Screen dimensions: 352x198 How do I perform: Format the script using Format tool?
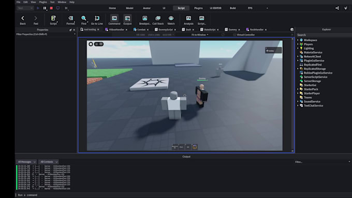coord(70,20)
